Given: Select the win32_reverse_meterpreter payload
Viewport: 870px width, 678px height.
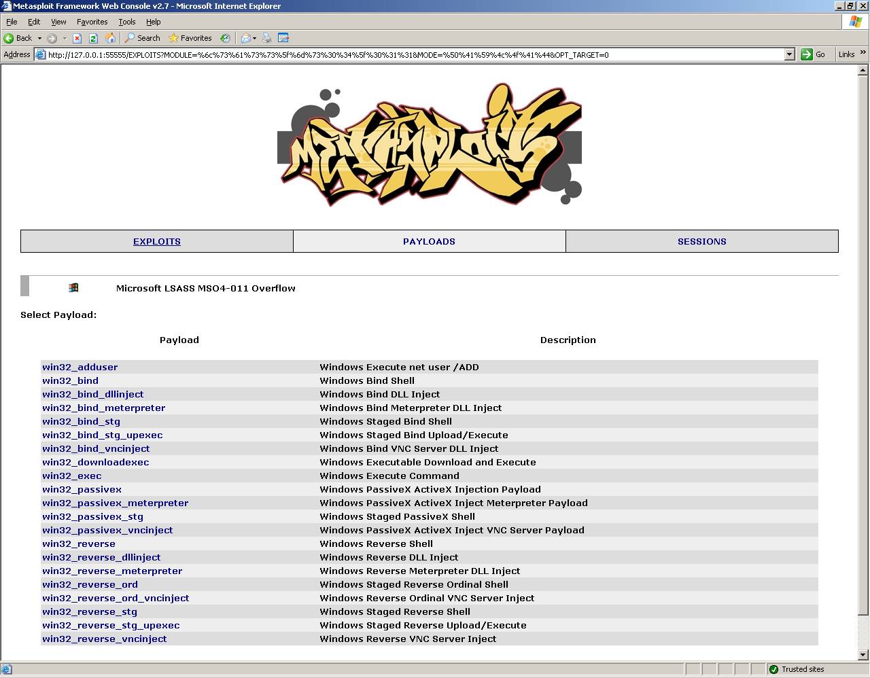Looking at the screenshot, I should pos(112,571).
